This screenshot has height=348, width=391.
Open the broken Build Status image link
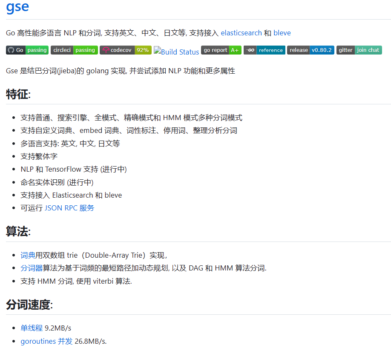click(x=176, y=52)
